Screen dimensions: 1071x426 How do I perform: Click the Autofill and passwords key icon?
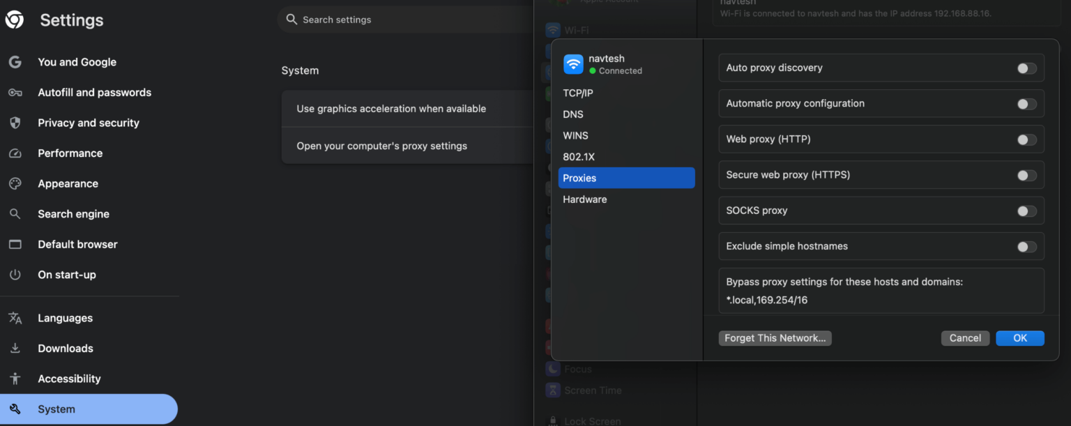point(15,92)
